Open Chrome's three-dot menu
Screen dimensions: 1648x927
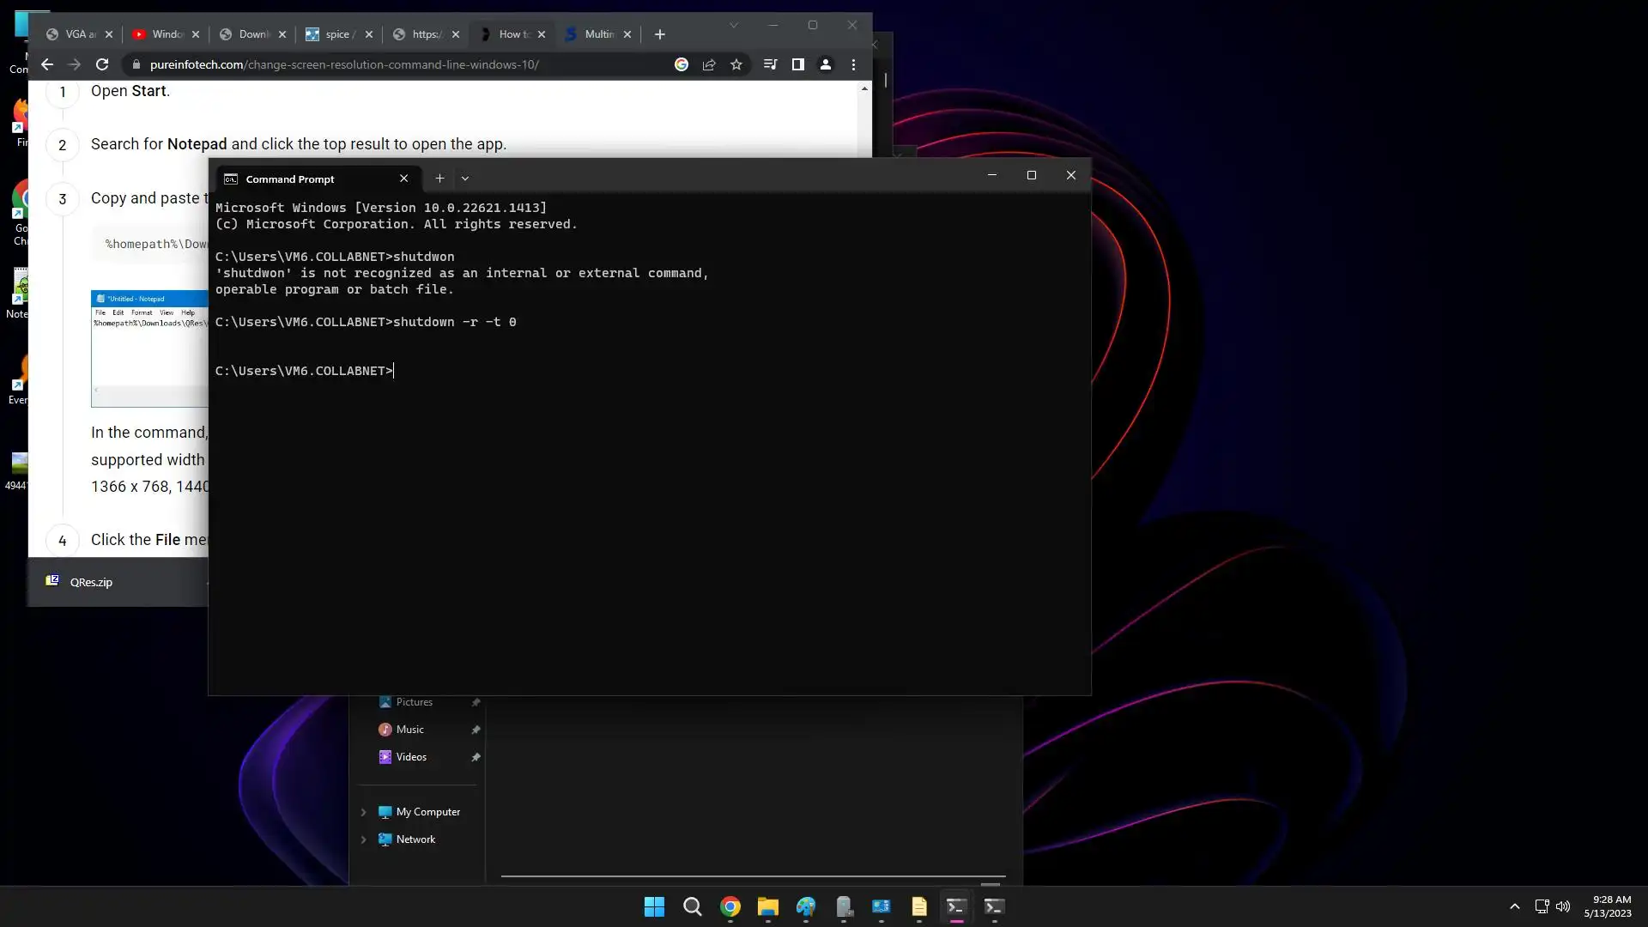853,64
